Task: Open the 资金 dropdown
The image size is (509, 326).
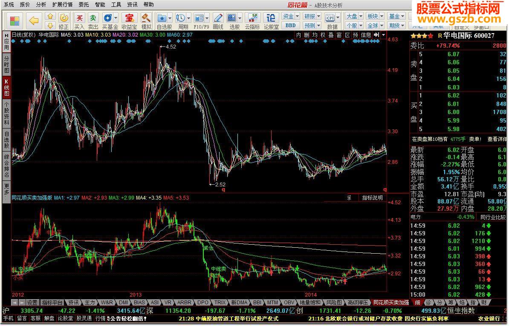Action: pyautogui.click(x=291, y=16)
